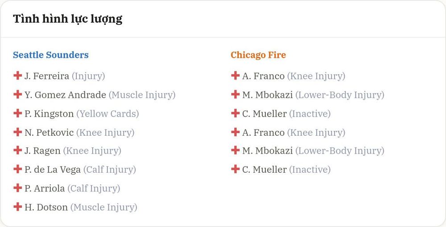446x227 pixels.
Task: Select the Tình hình lực lượng header
Action: (68, 19)
